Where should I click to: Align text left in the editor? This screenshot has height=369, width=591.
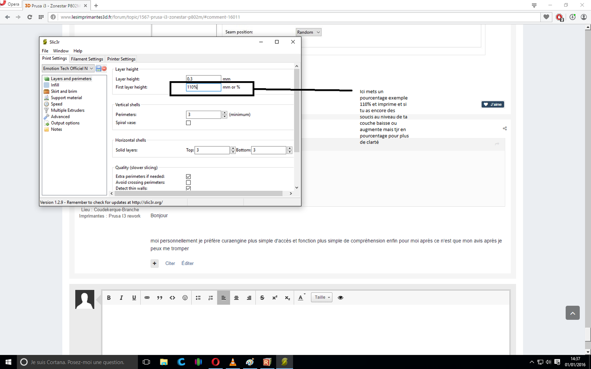pyautogui.click(x=223, y=298)
